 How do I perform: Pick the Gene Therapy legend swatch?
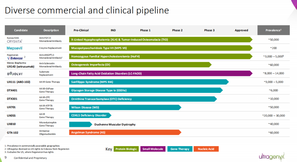coord(180,149)
